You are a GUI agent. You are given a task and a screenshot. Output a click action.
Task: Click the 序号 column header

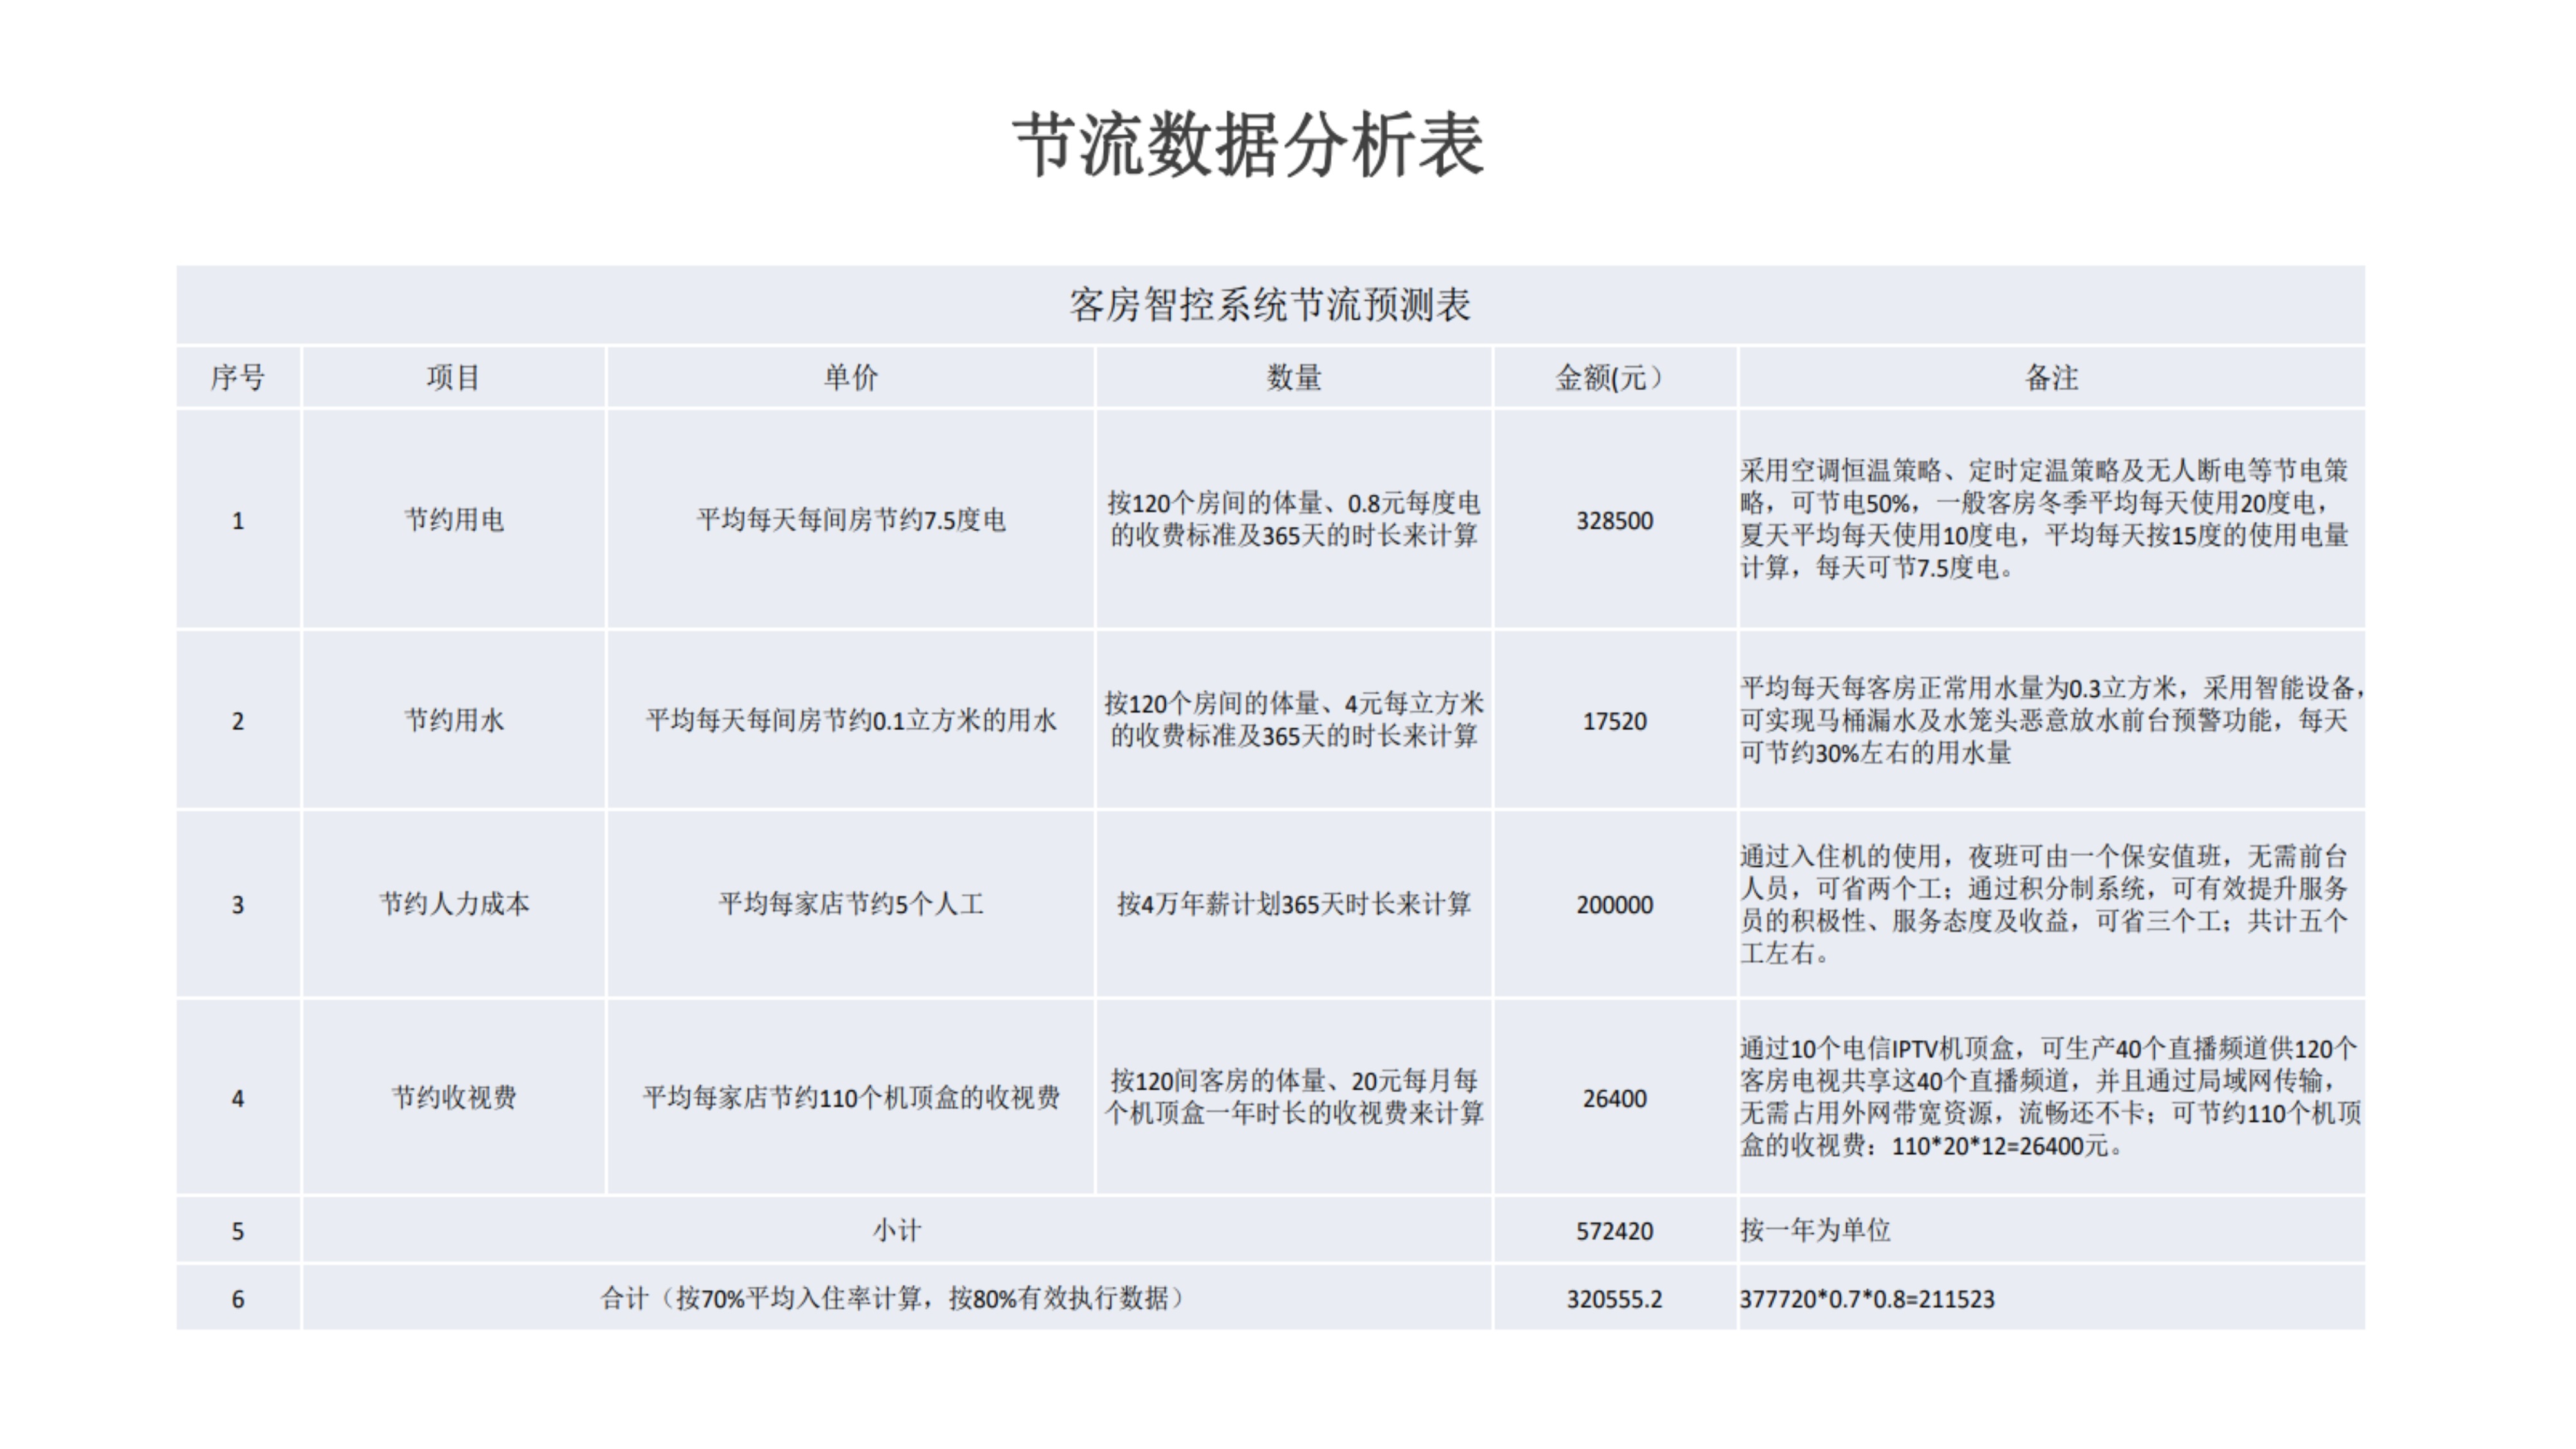click(x=238, y=378)
